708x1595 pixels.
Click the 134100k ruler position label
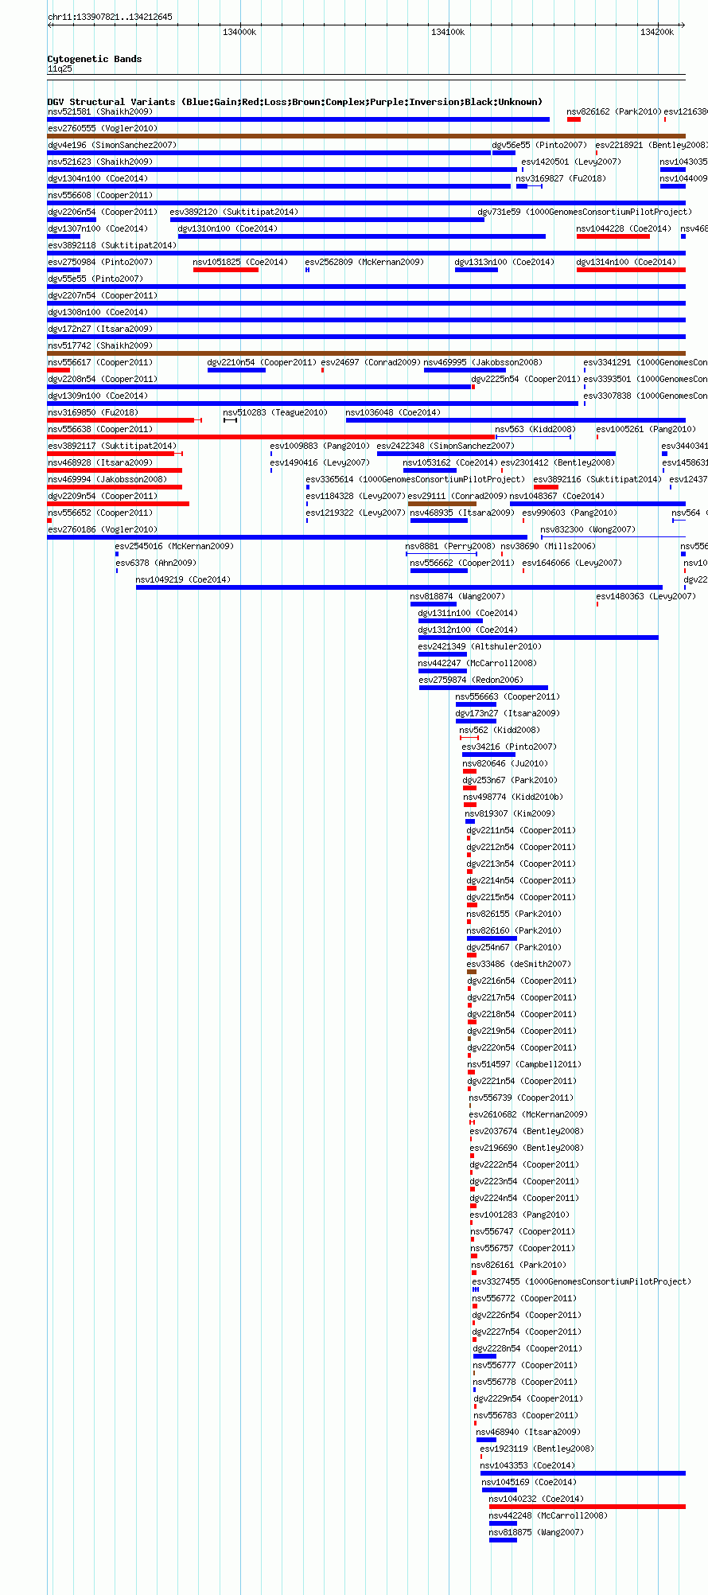448,32
